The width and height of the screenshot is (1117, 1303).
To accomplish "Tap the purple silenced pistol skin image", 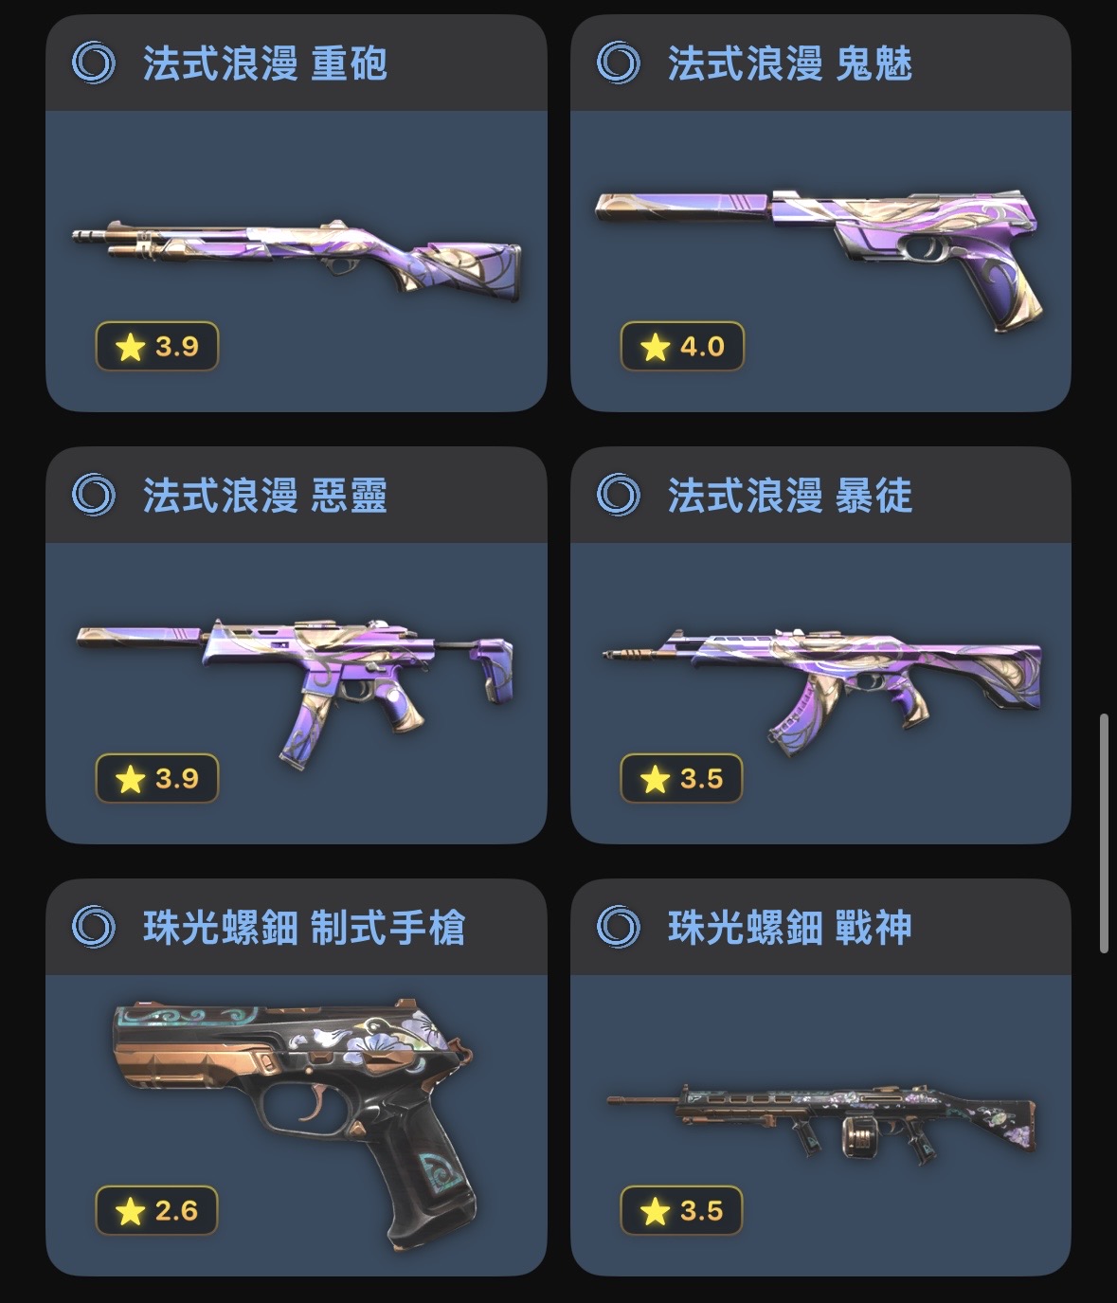I will pos(819,257).
